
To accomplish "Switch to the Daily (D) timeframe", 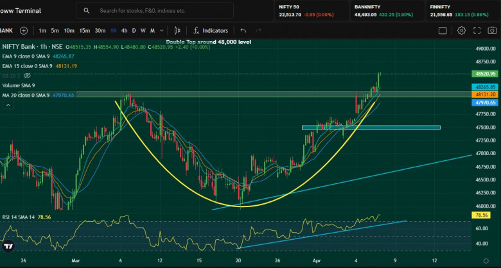I will 134,31.
